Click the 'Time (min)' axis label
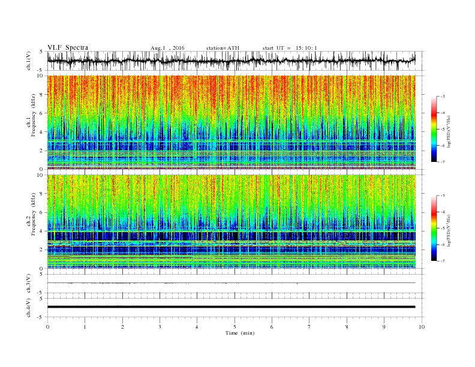The width and height of the screenshot is (475, 367). tap(240, 333)
